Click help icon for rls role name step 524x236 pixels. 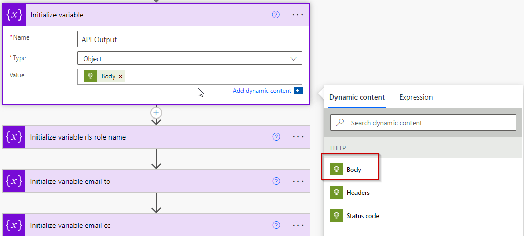276,137
